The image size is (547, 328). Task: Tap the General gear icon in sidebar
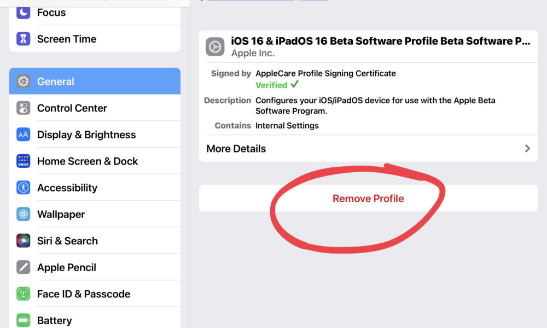click(23, 81)
